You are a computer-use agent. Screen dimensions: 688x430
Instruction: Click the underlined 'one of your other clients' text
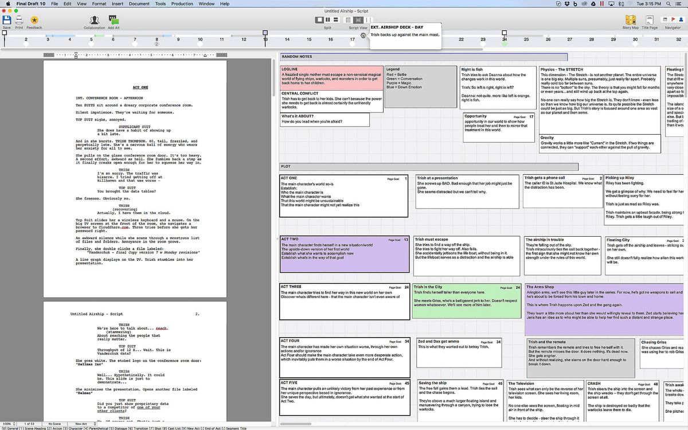[x=148, y=408]
